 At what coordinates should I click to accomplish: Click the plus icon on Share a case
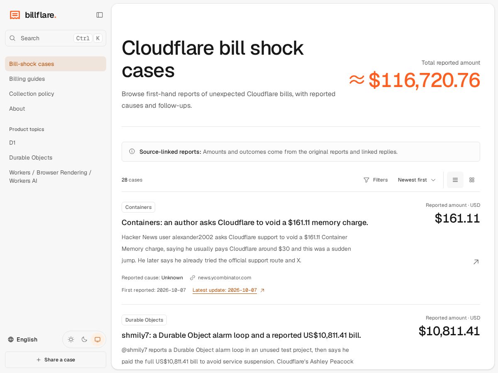point(39,360)
